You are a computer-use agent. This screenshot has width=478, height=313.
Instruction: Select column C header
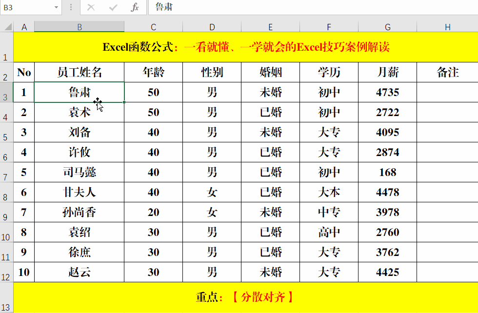[153, 27]
